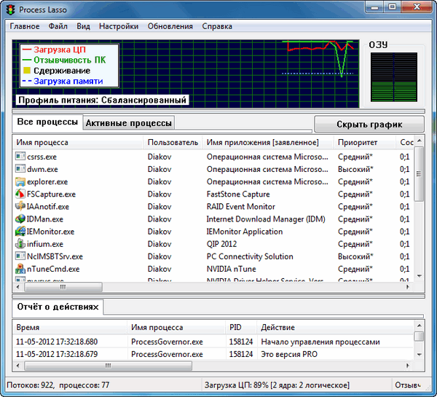Click the FSCapture.exe icon
The image size is (437, 397).
coord(20,194)
